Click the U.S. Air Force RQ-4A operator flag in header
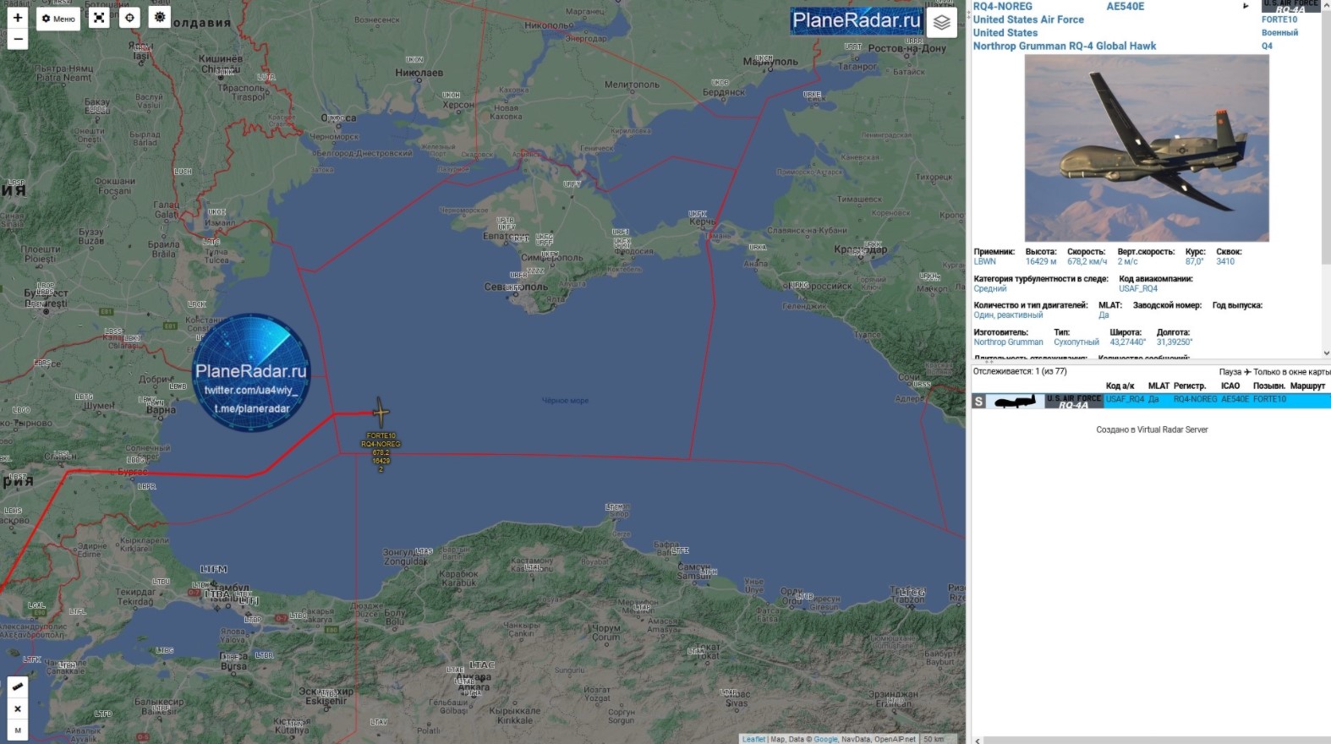 coord(1290,6)
